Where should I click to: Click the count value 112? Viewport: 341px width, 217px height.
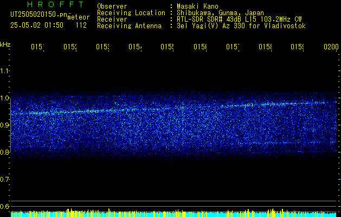point(81,25)
